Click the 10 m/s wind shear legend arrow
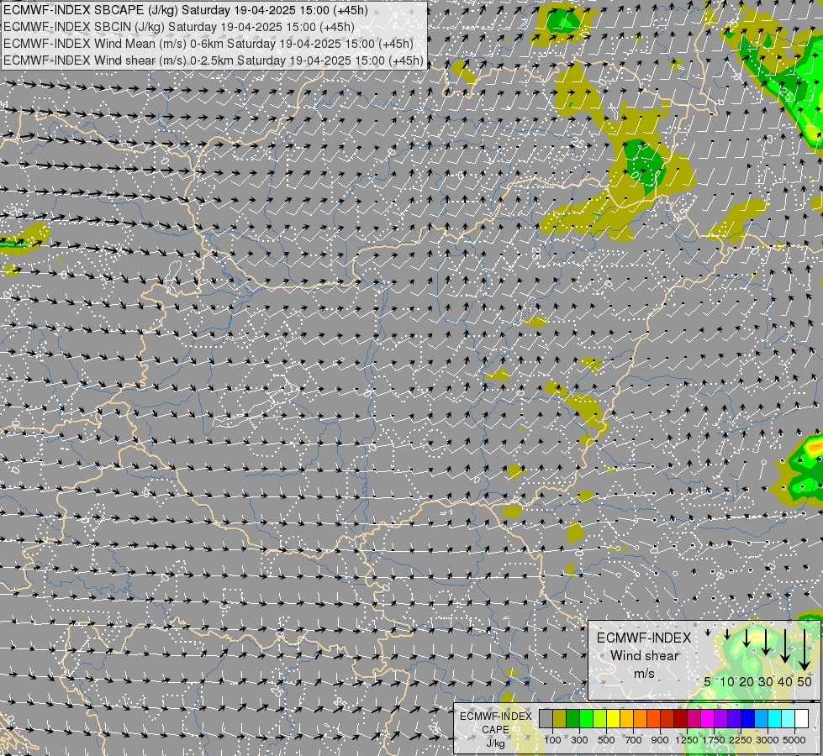This screenshot has height=756, width=823. pos(727,634)
